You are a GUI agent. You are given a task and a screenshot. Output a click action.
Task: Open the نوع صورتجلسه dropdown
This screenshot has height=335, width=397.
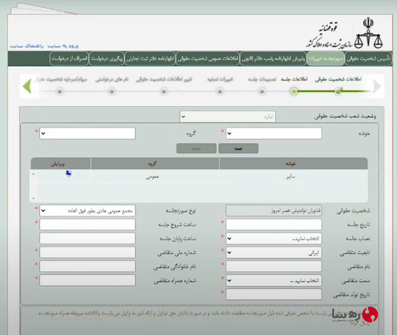[x=87, y=211]
